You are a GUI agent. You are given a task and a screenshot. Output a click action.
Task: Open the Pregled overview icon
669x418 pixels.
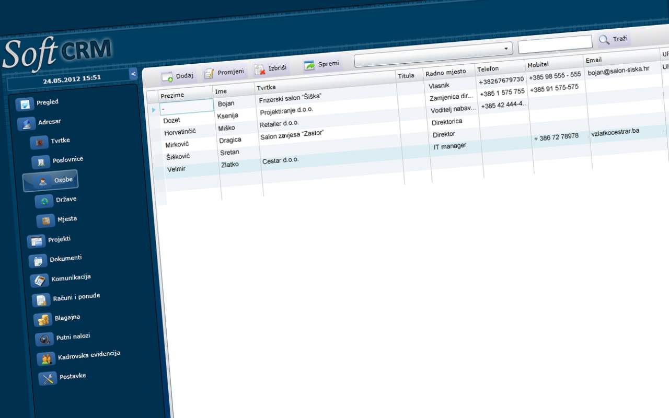coord(24,104)
